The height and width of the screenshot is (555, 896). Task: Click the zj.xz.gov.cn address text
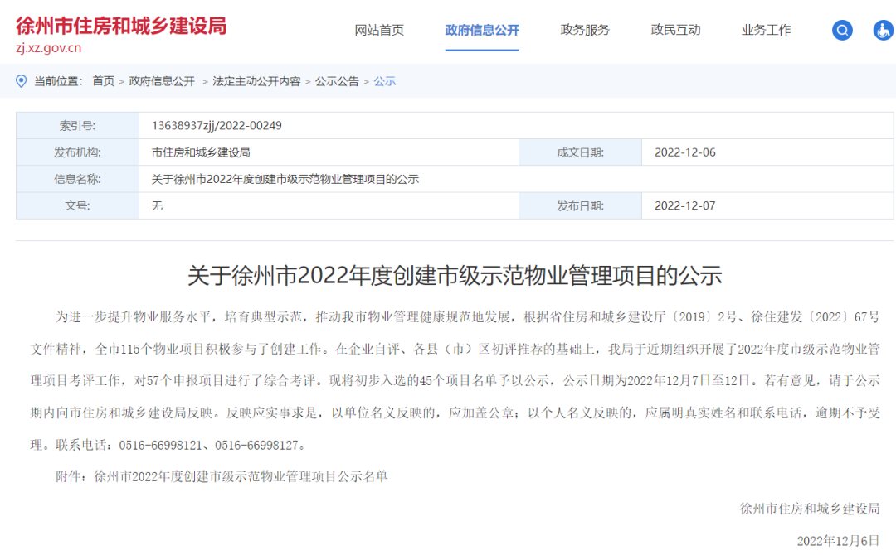49,48
